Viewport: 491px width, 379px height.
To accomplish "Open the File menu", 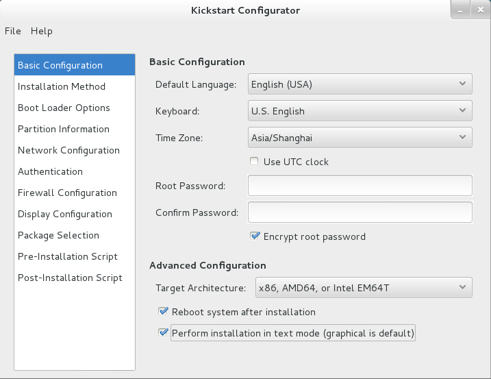I will pos(13,31).
